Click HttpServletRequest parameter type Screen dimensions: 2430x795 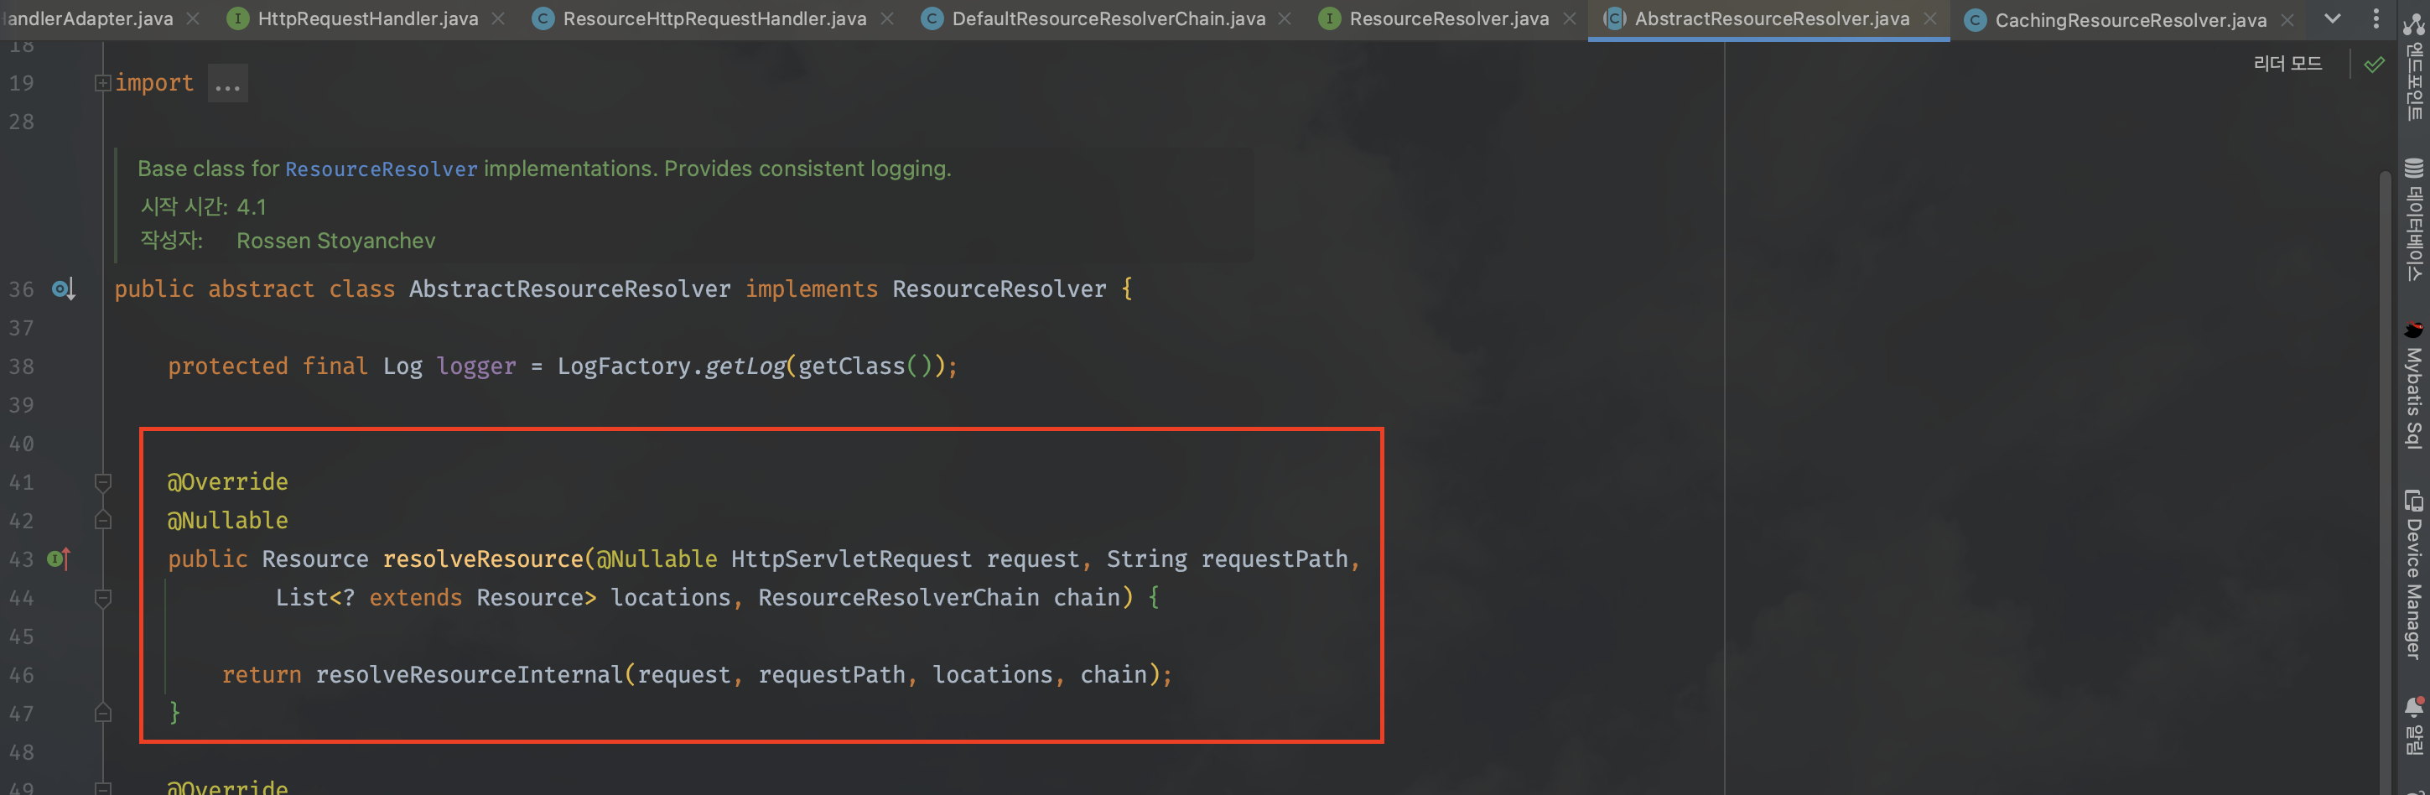point(851,559)
